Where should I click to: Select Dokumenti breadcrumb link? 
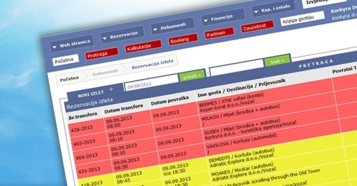105,72
